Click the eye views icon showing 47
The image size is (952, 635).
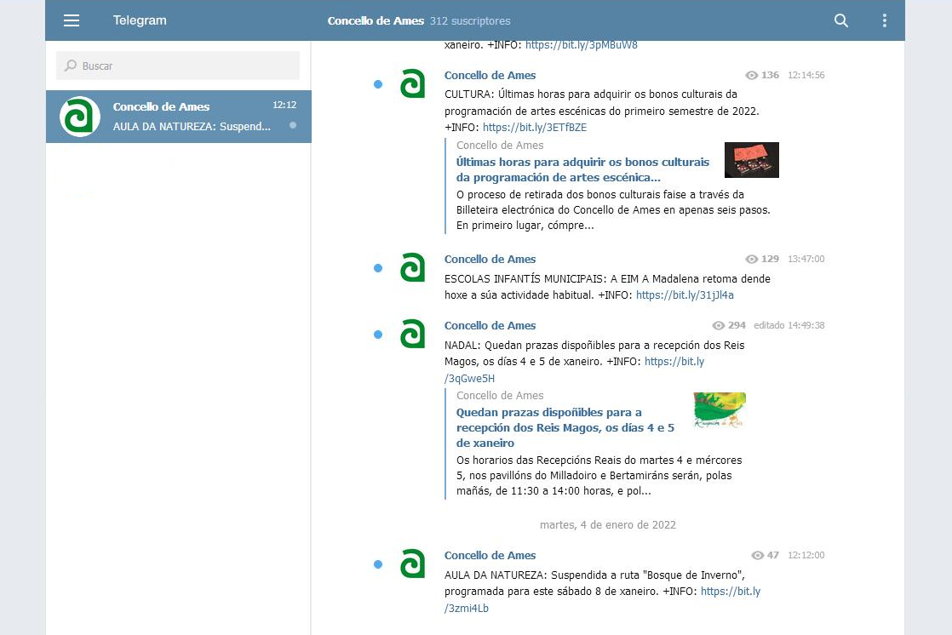[757, 556]
